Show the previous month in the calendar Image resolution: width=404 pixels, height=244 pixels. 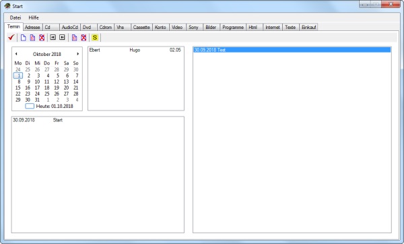16,54
